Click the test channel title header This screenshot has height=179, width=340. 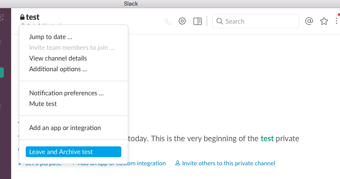click(x=33, y=17)
